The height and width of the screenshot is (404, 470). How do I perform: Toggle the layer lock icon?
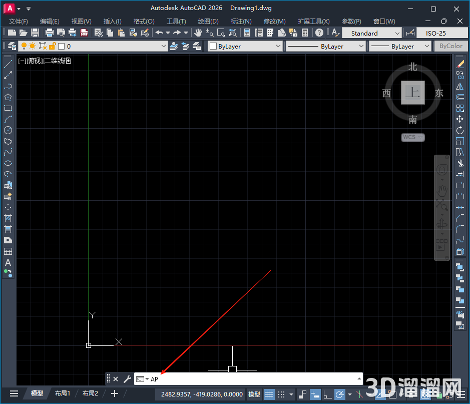coord(52,46)
